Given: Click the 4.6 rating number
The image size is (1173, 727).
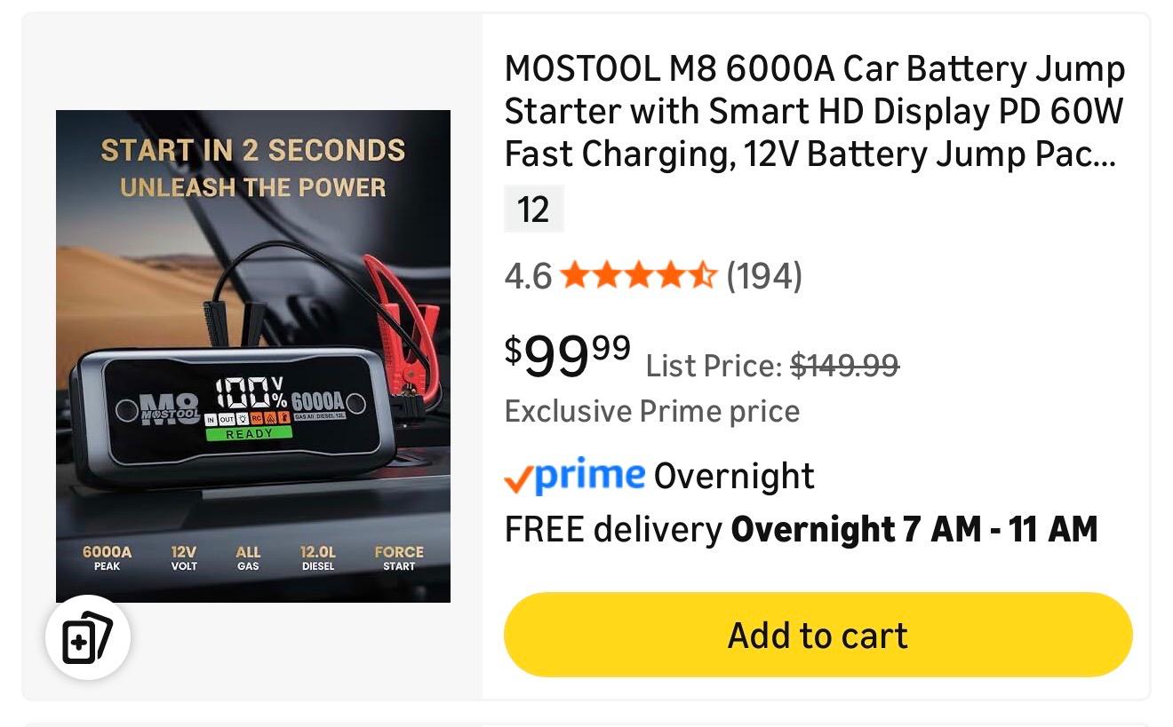Looking at the screenshot, I should pos(528,276).
